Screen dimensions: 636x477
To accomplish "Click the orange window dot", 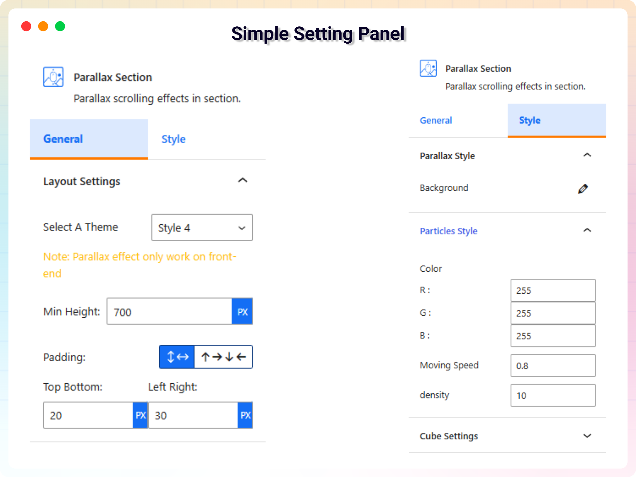I will [x=43, y=26].
